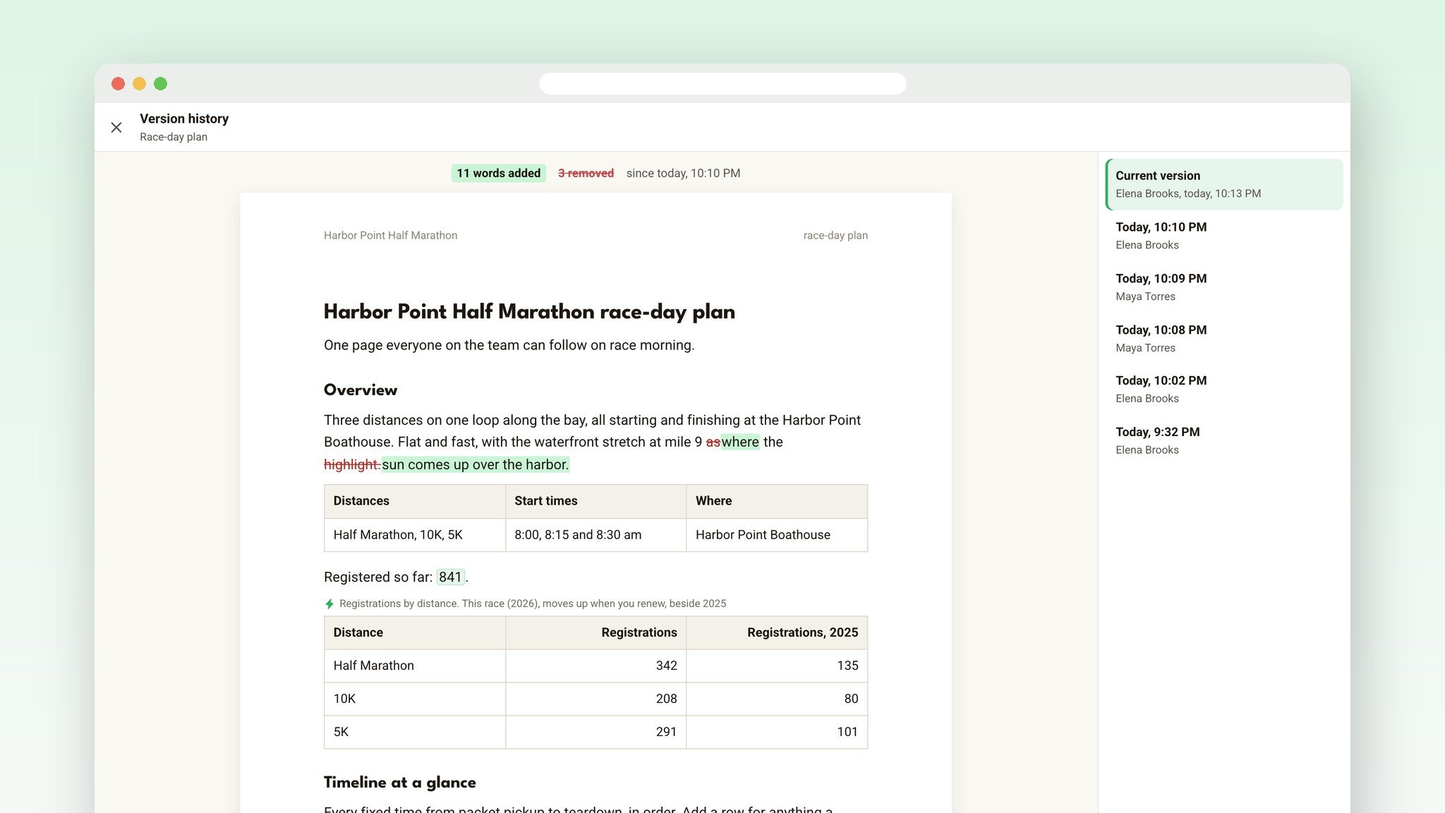
Task: Click the 'Registrations, 2025' column header
Action: pos(777,633)
